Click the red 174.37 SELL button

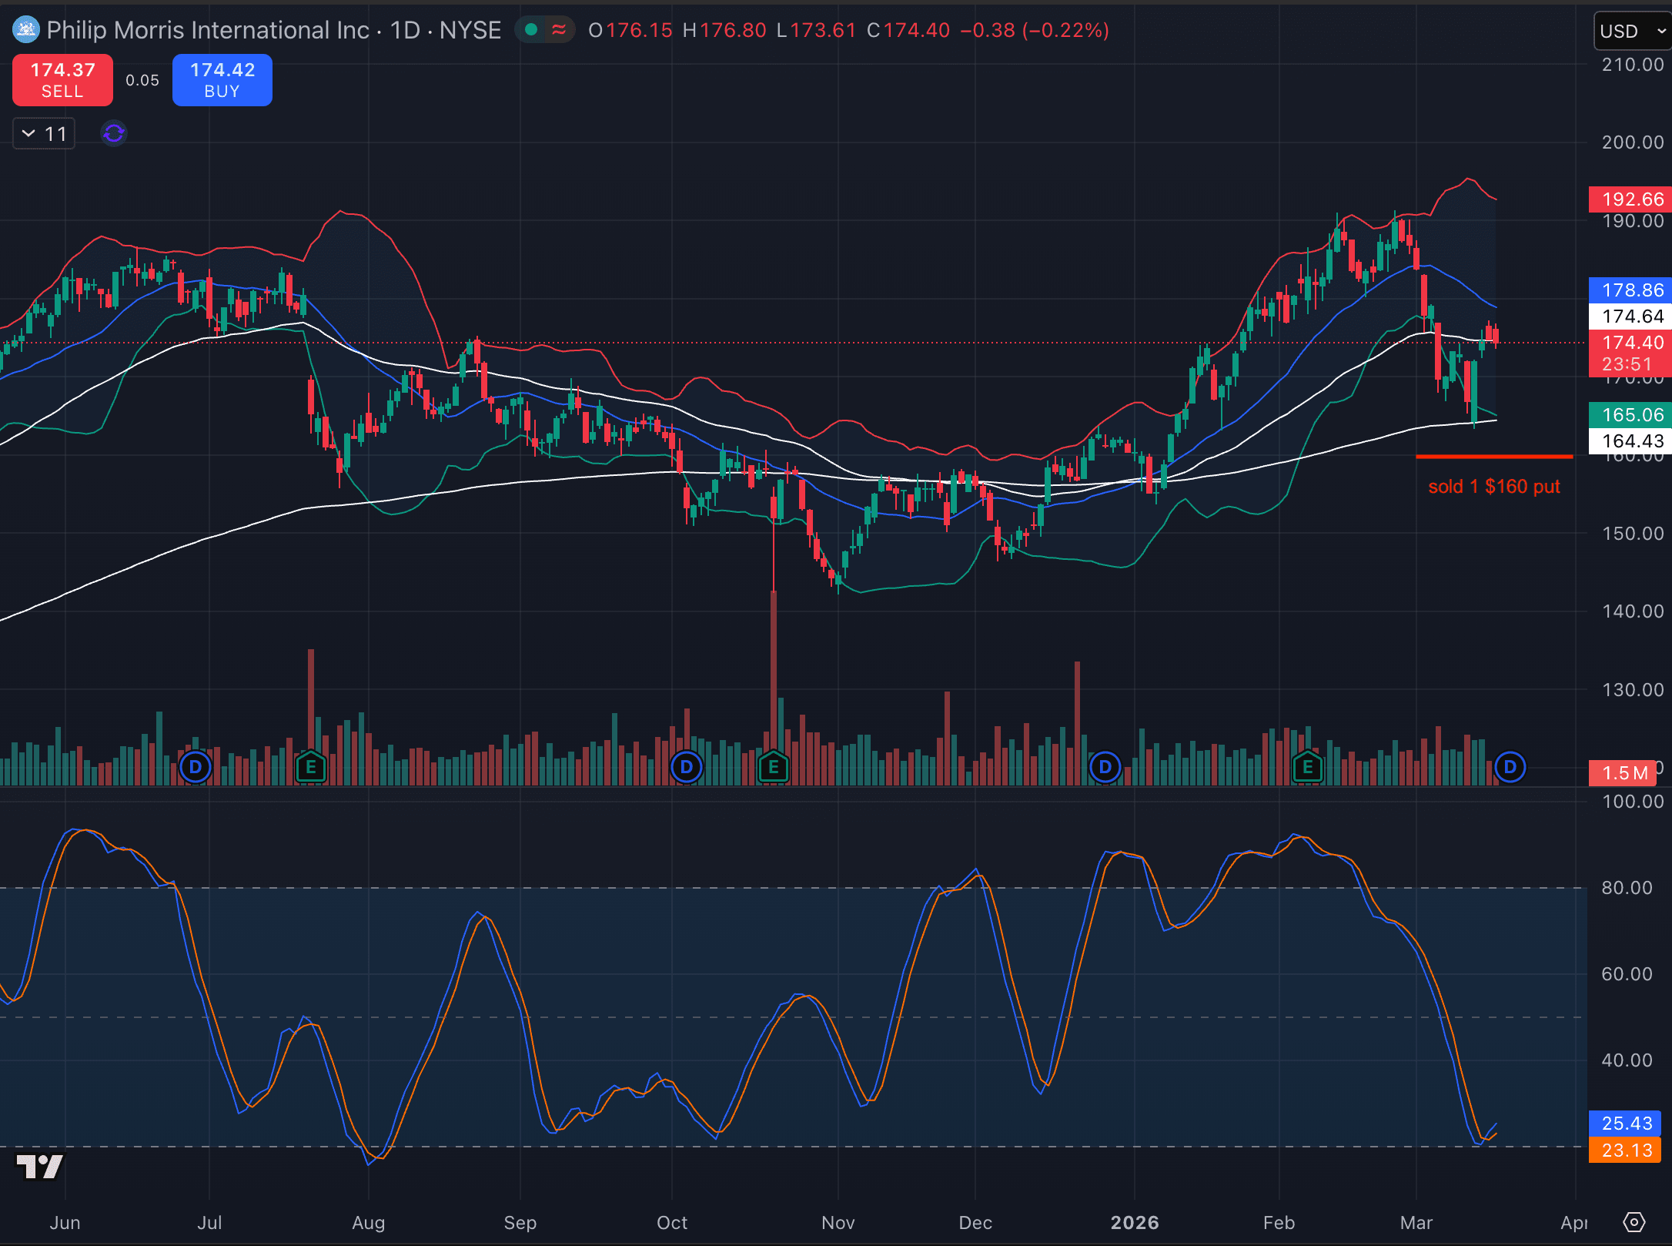[62, 79]
